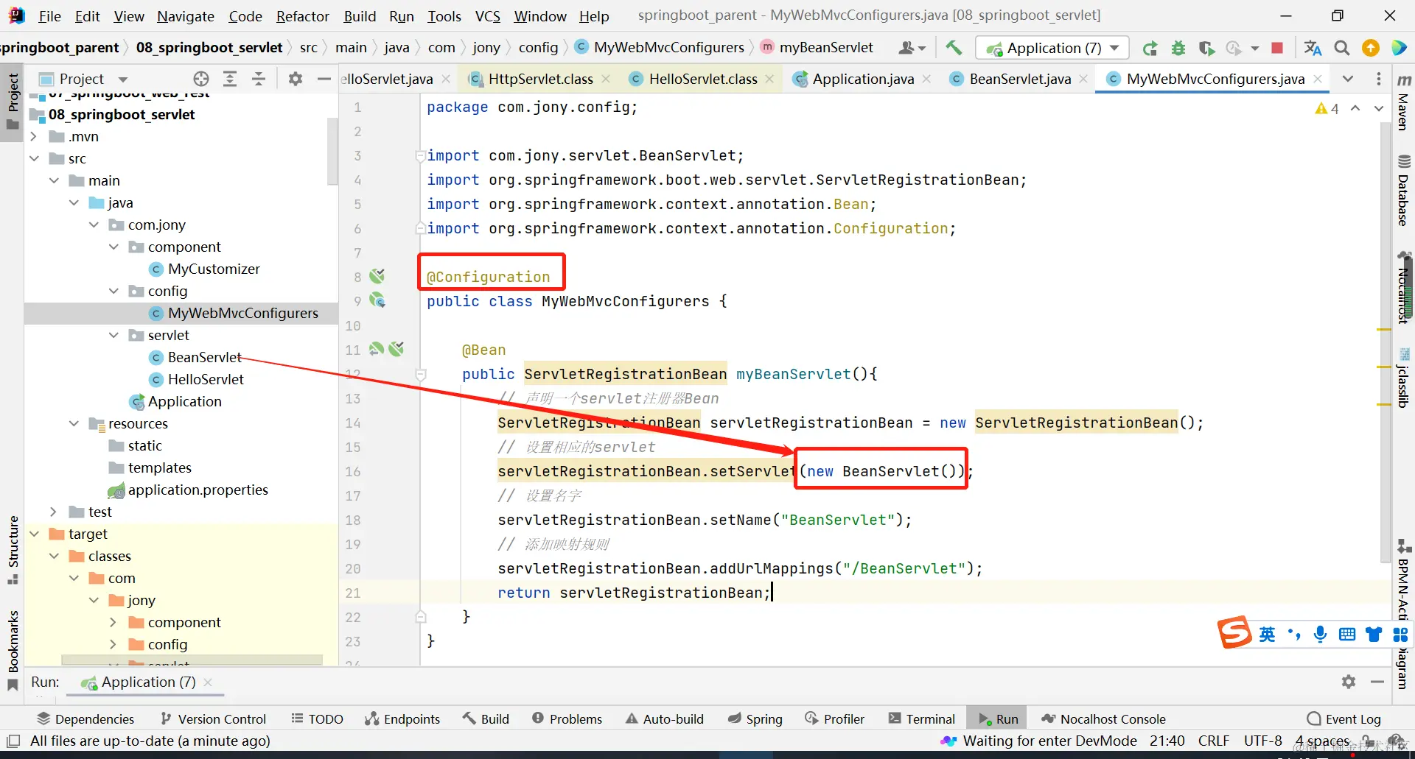Collapse the src folder
The image size is (1415, 759).
click(x=34, y=158)
